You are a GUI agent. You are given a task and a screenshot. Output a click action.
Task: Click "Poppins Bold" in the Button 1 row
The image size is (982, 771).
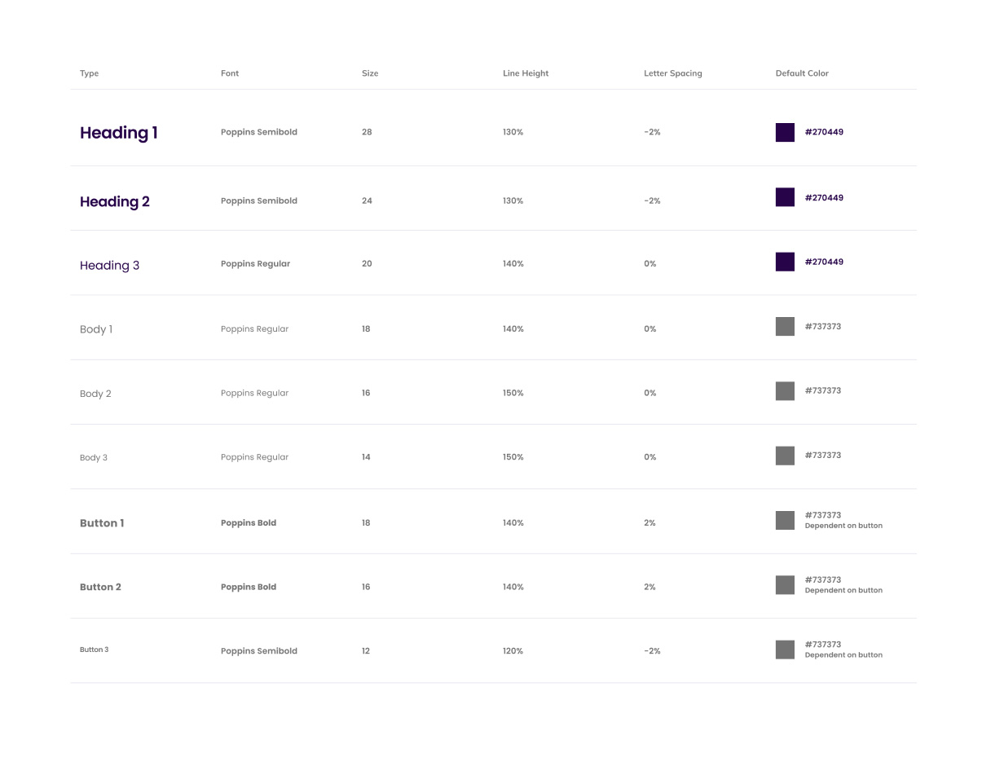tap(249, 523)
